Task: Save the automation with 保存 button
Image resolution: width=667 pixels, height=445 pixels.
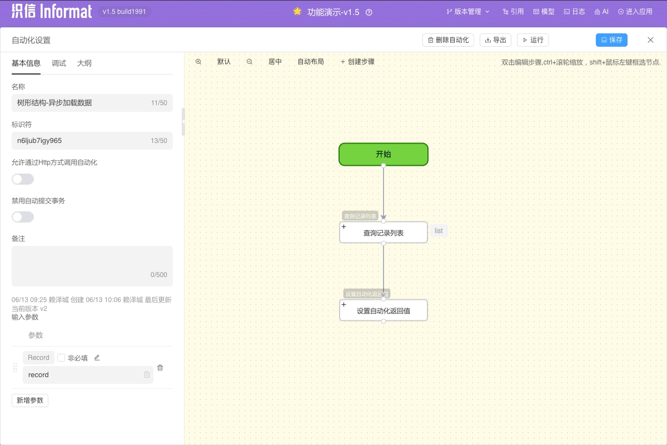Action: (611, 39)
